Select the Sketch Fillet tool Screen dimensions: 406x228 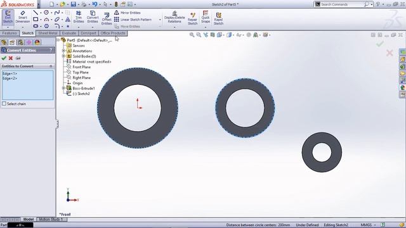[57, 26]
